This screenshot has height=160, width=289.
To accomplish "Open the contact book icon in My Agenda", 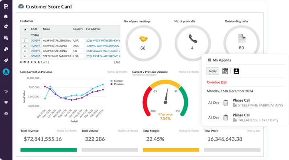I will coord(236,71).
